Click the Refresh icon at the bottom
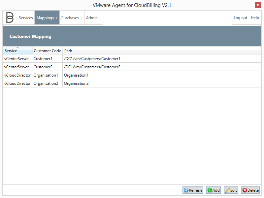The image size is (264, 198). click(187, 190)
